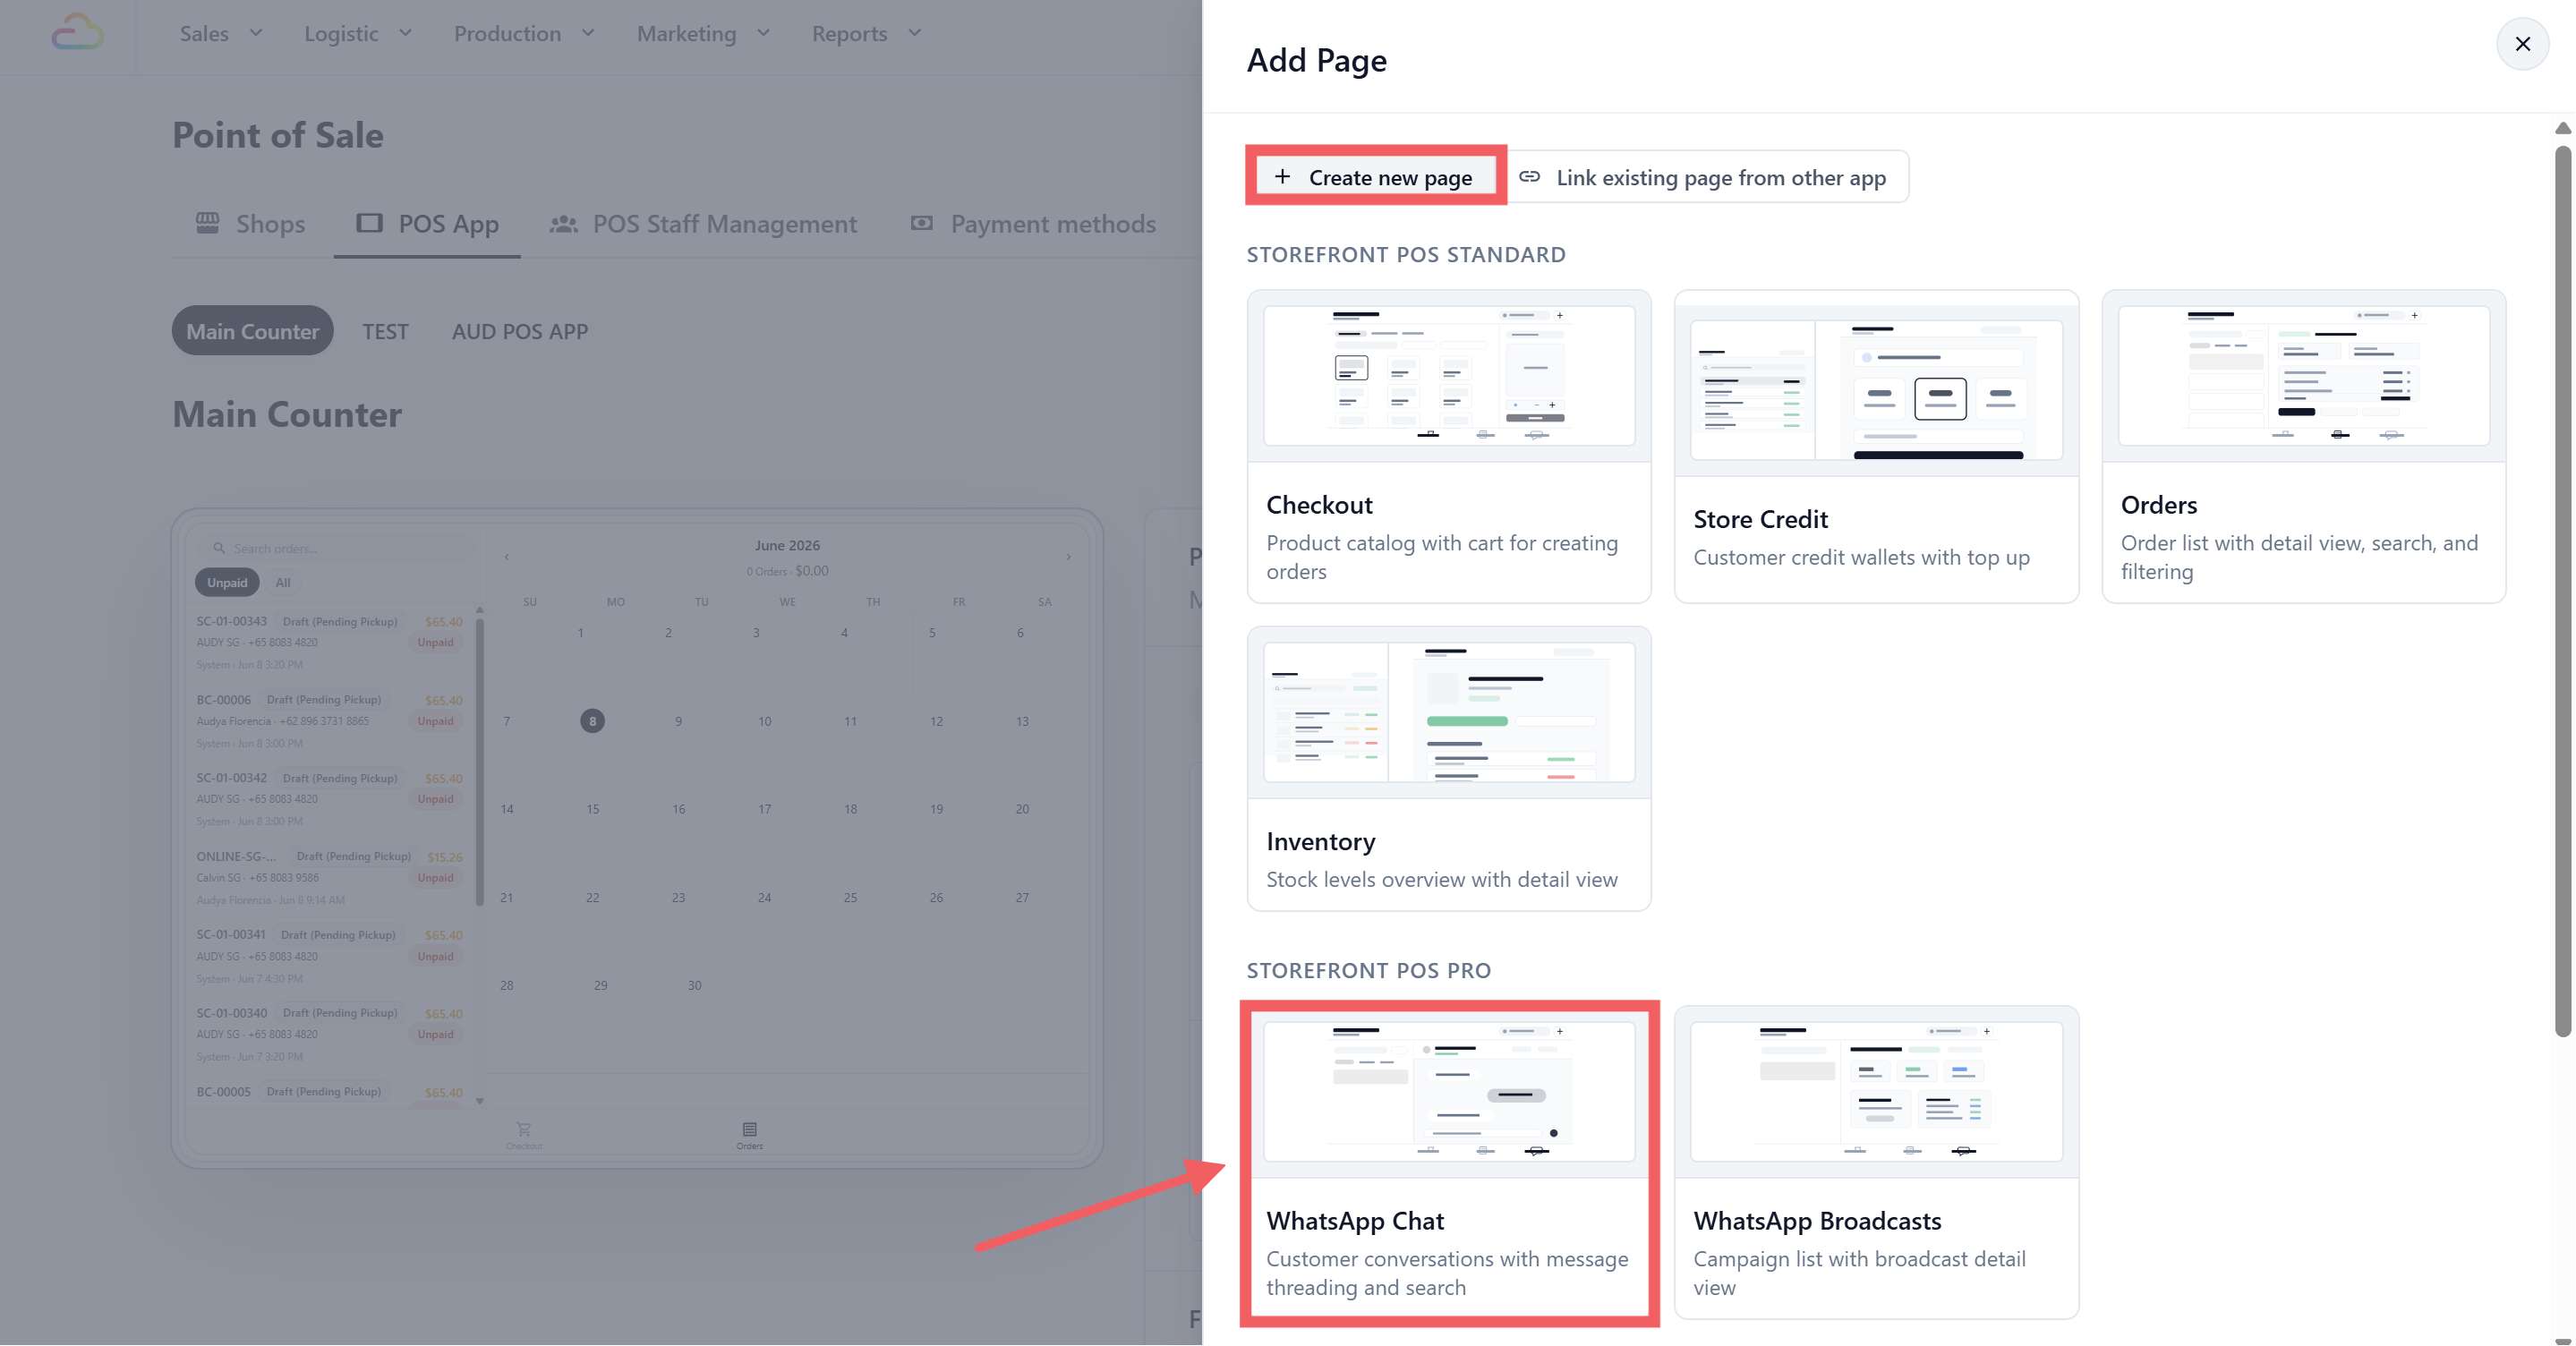Click the Store Credit card title

(1760, 519)
